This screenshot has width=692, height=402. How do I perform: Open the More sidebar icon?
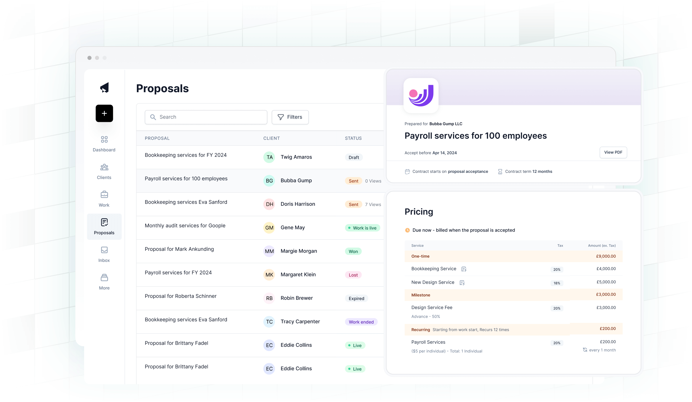click(104, 278)
